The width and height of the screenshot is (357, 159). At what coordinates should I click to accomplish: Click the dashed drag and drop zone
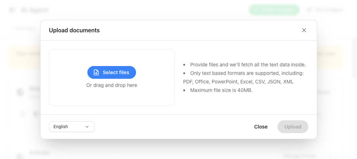112,77
